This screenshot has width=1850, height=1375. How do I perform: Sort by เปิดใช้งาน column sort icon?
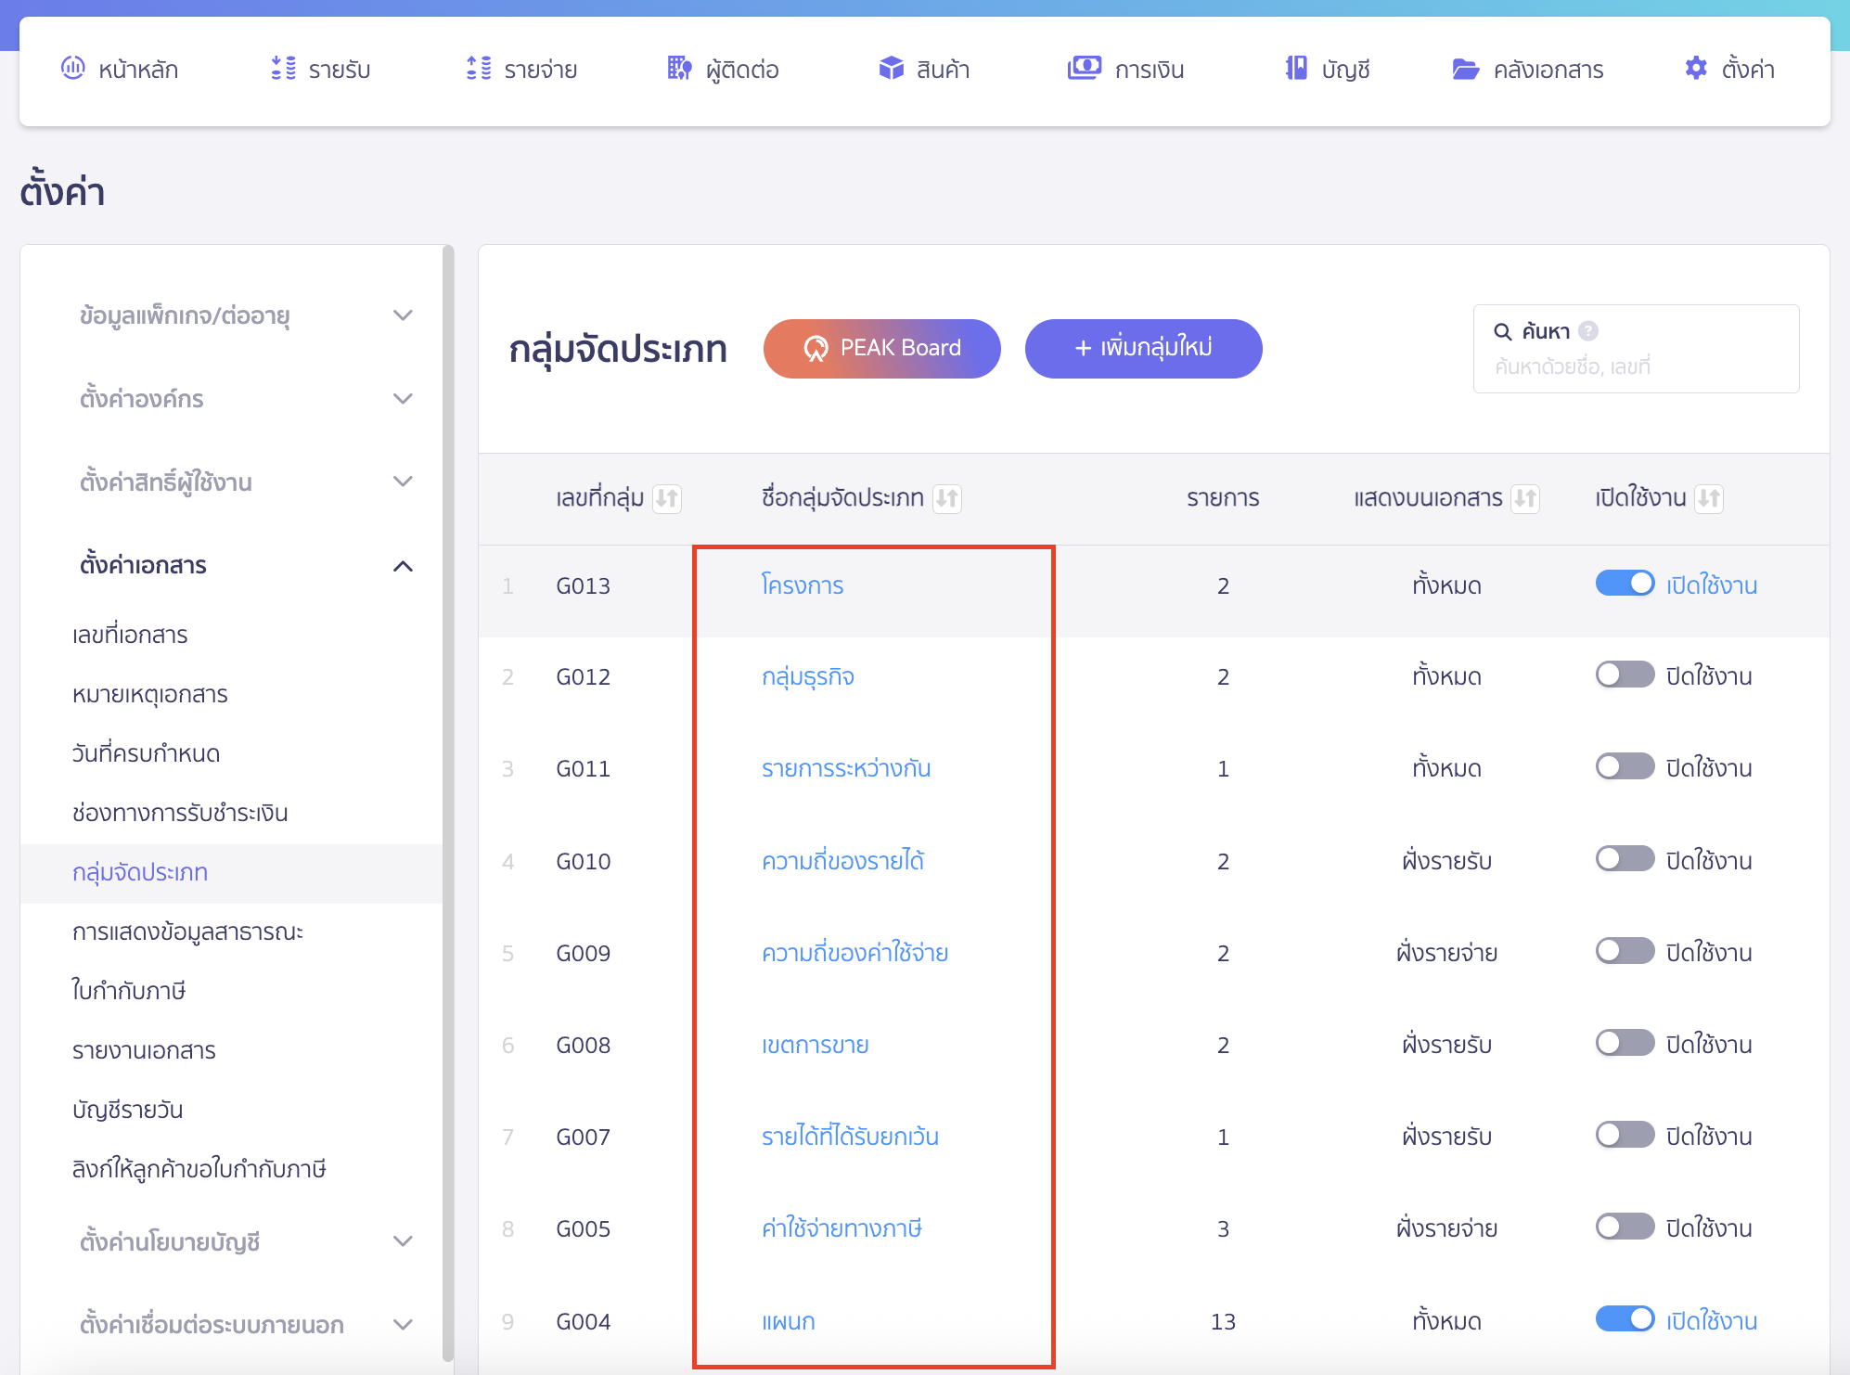[1709, 499]
